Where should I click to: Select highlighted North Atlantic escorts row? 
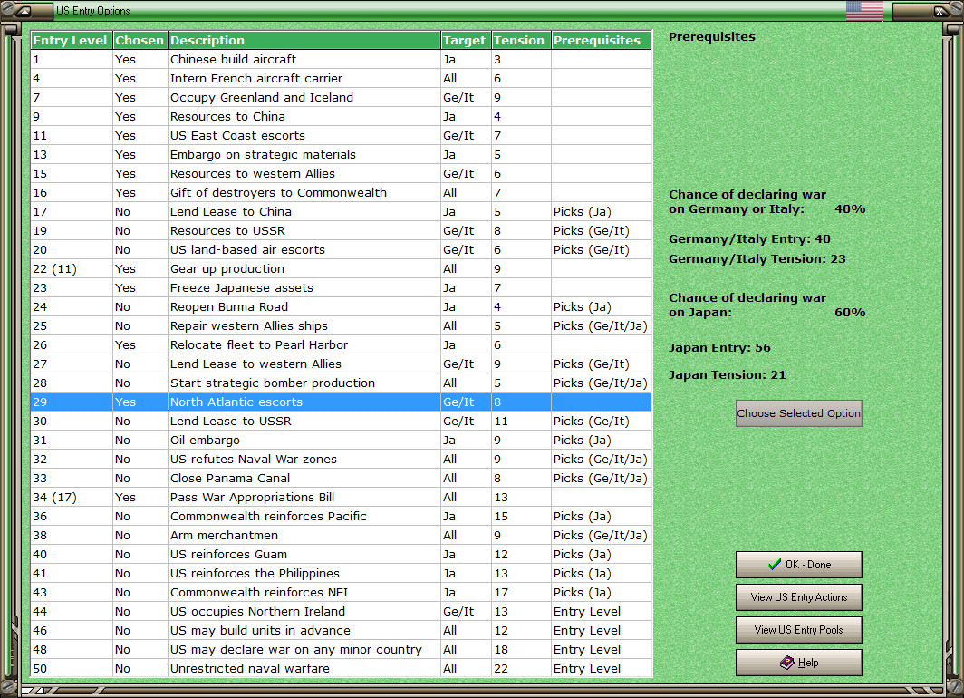coord(342,402)
